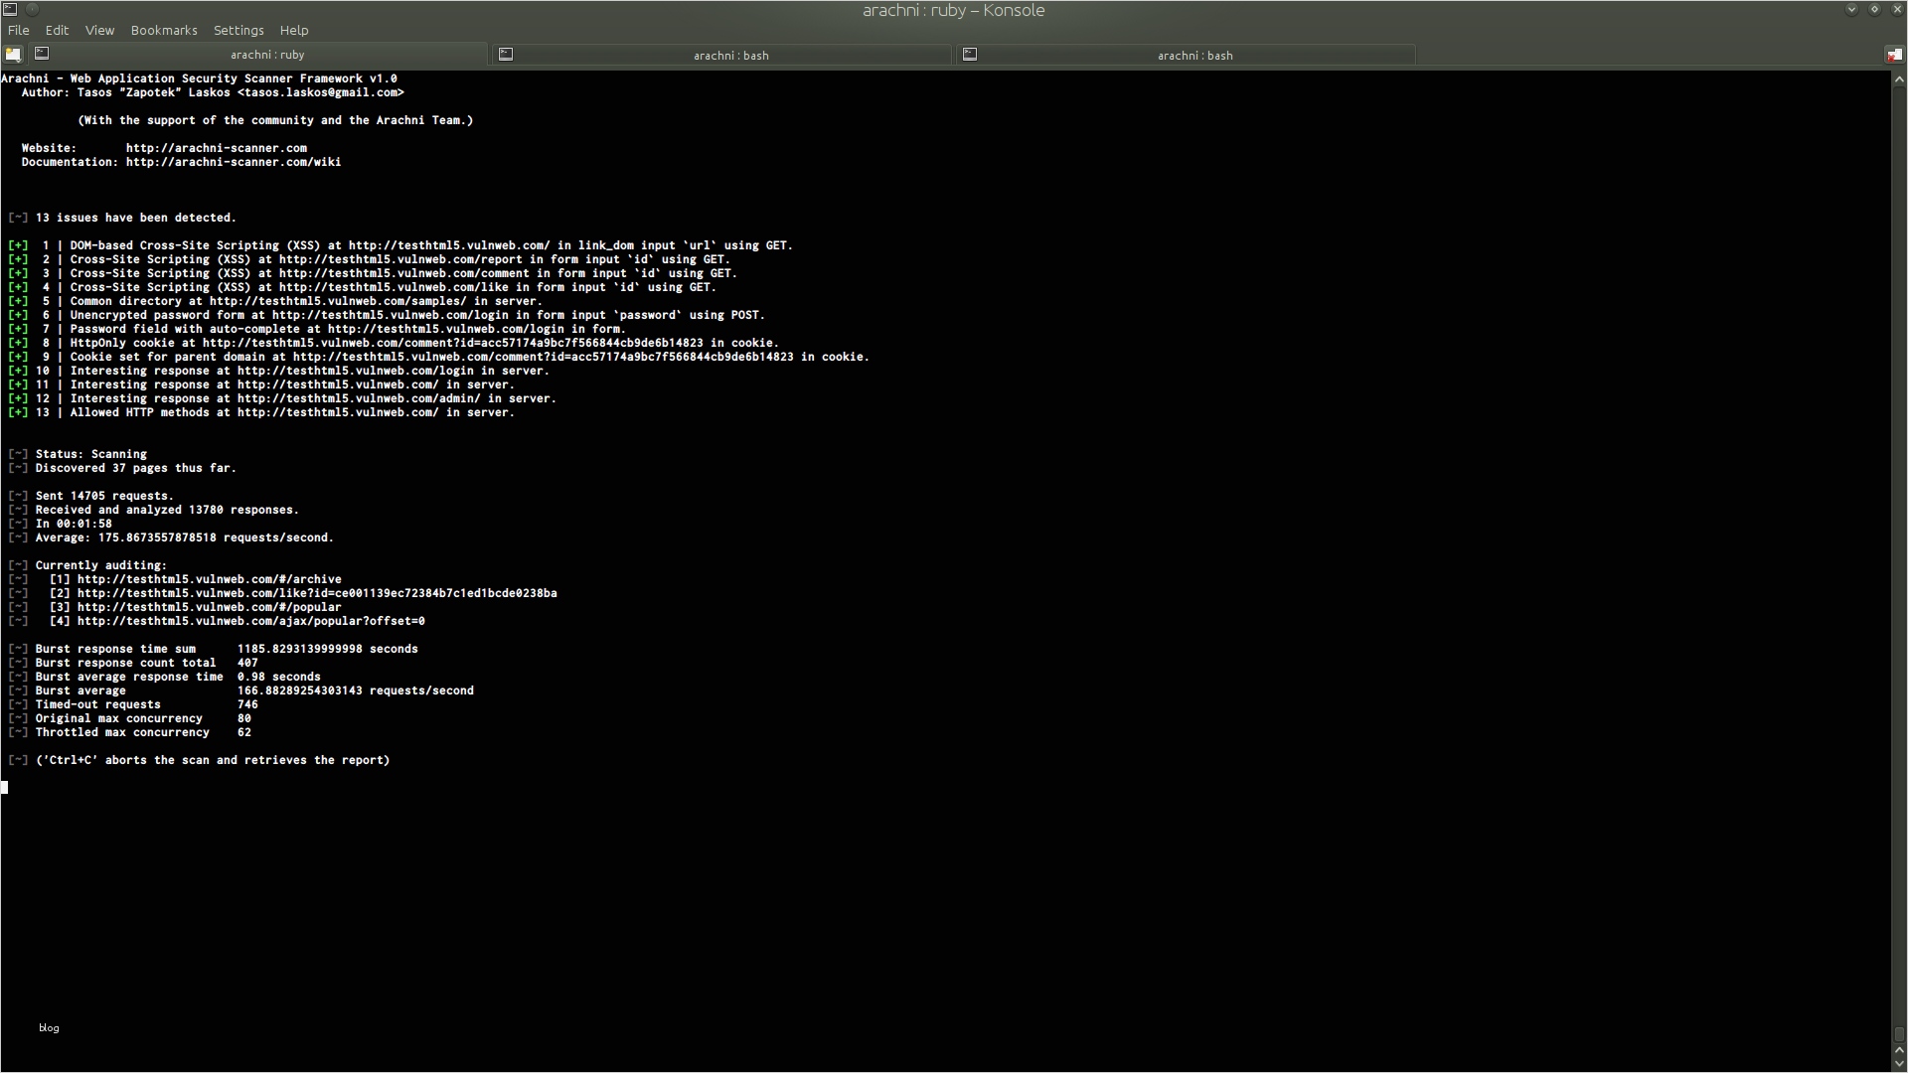Switch to the first arachni : bash tab
Screen dimensions: 1908x1073
pyautogui.click(x=730, y=56)
